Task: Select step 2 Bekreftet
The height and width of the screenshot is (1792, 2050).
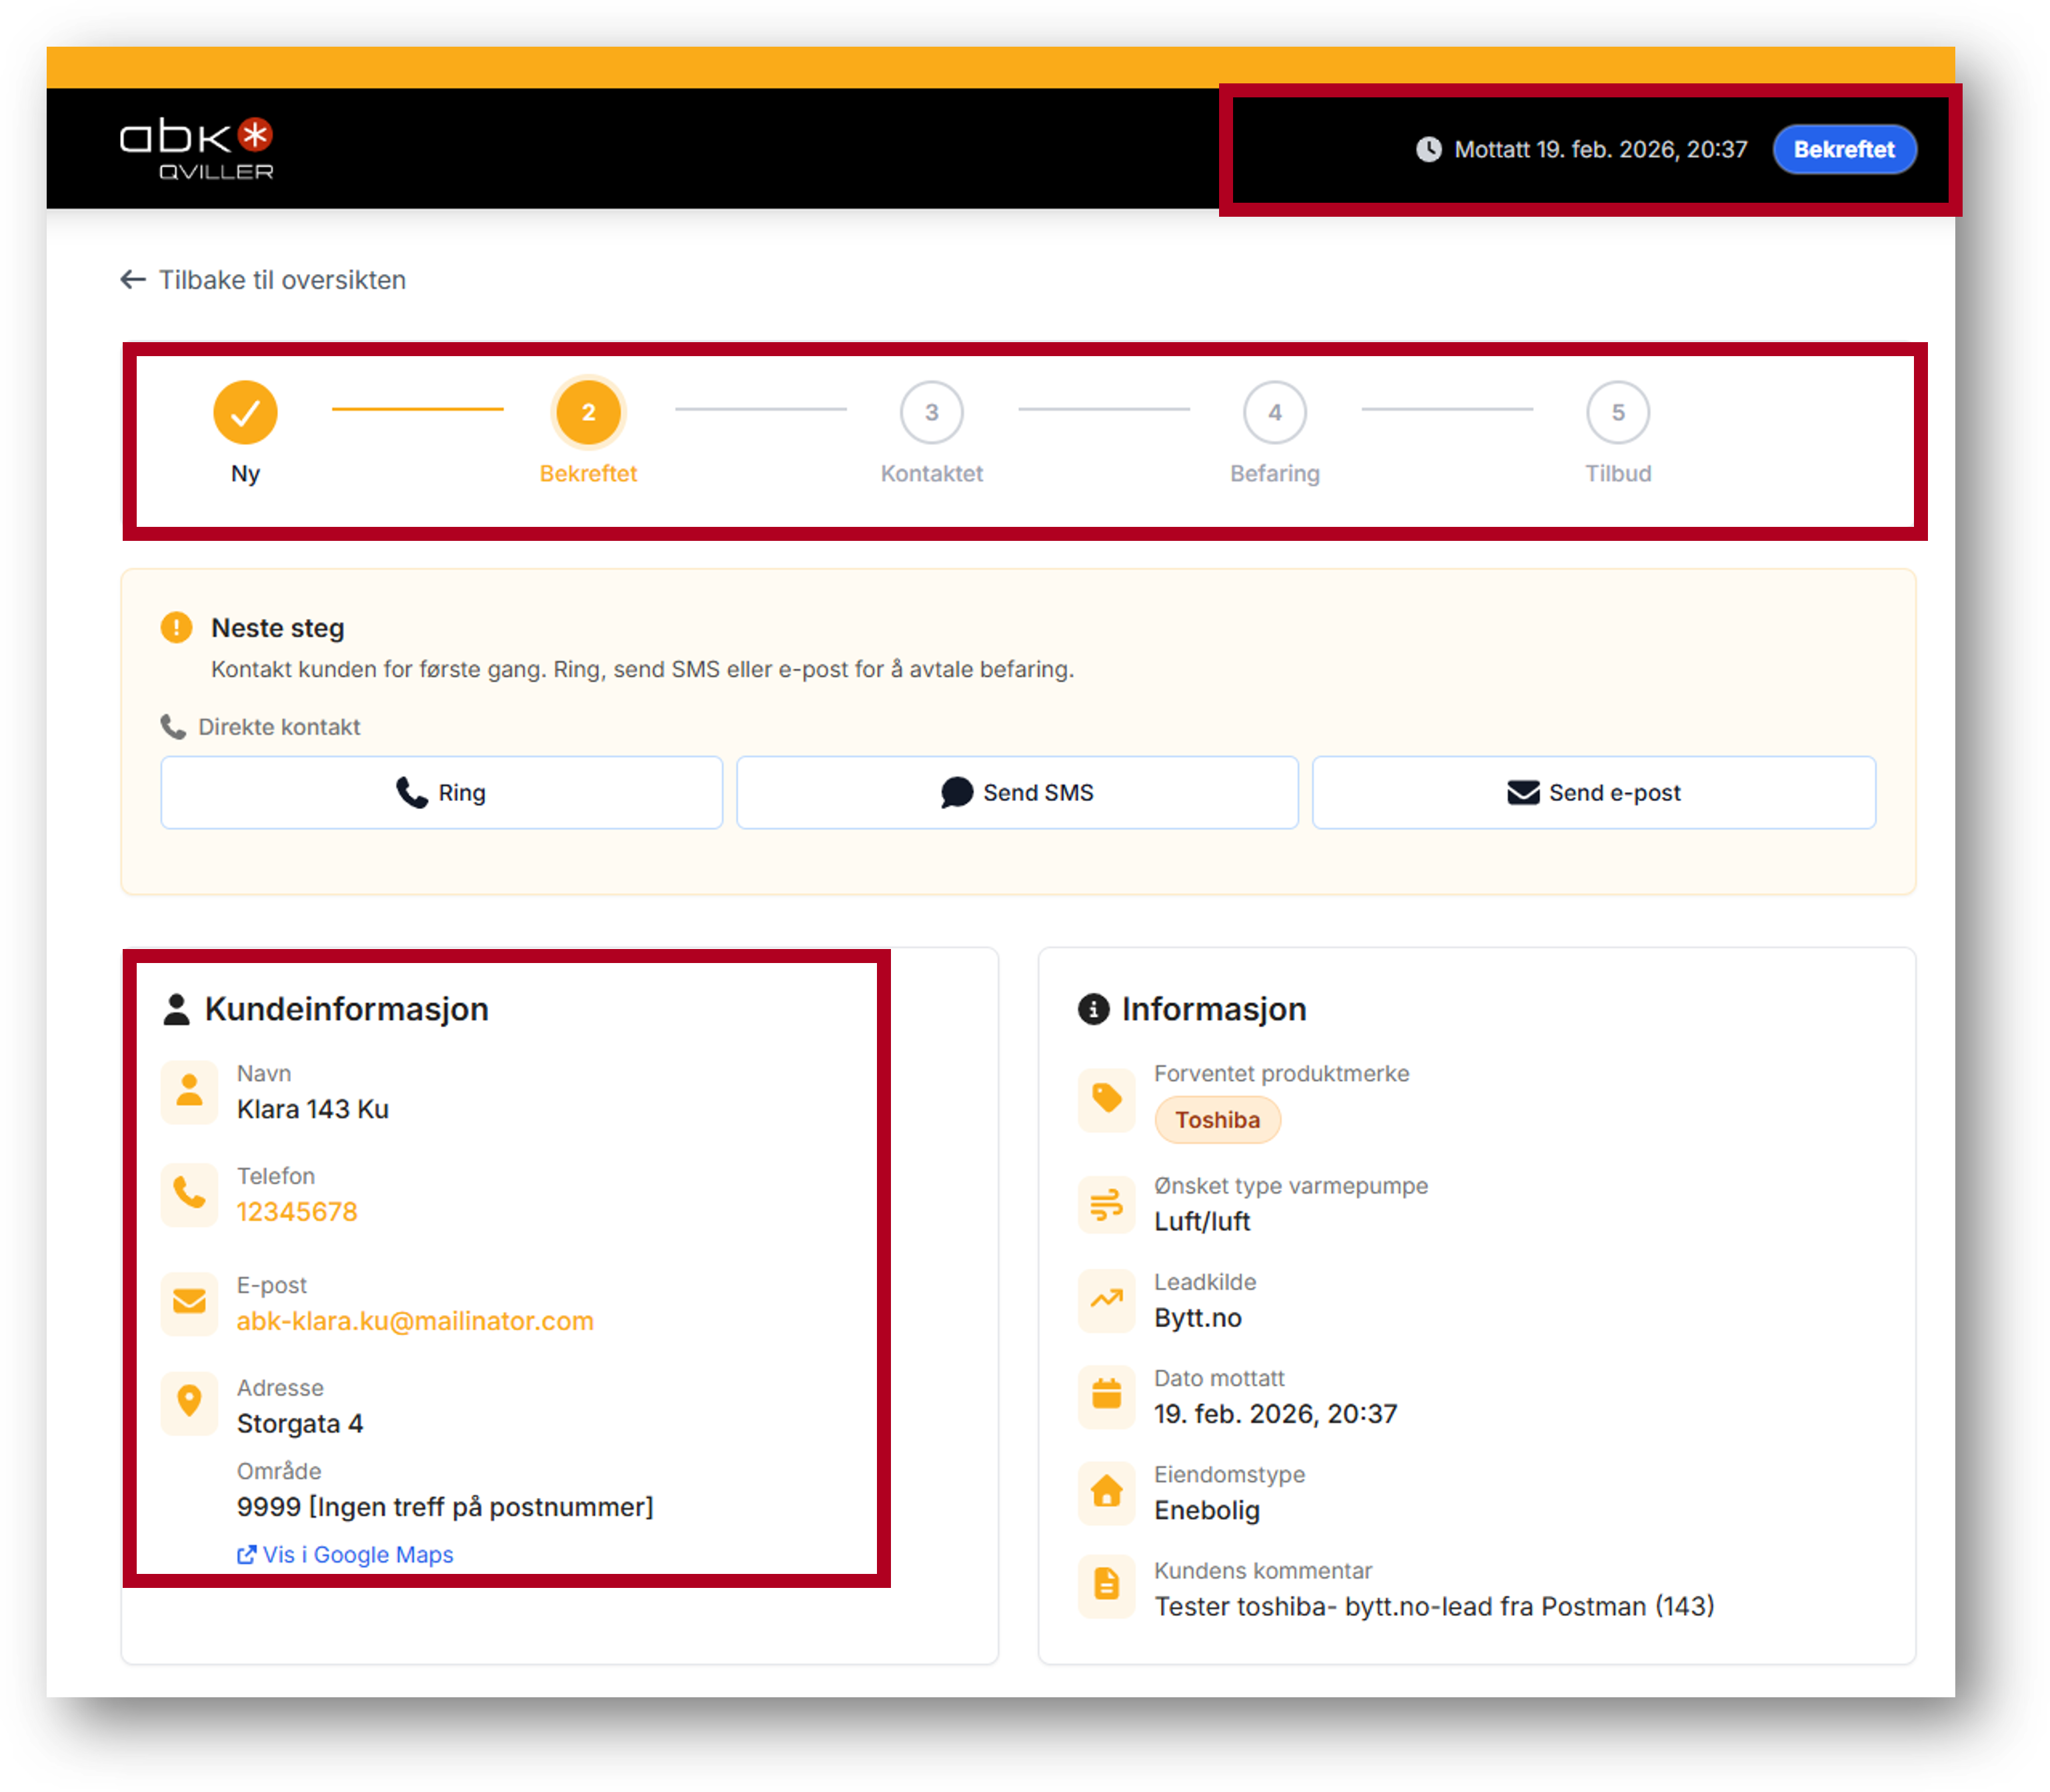Action: [x=588, y=412]
